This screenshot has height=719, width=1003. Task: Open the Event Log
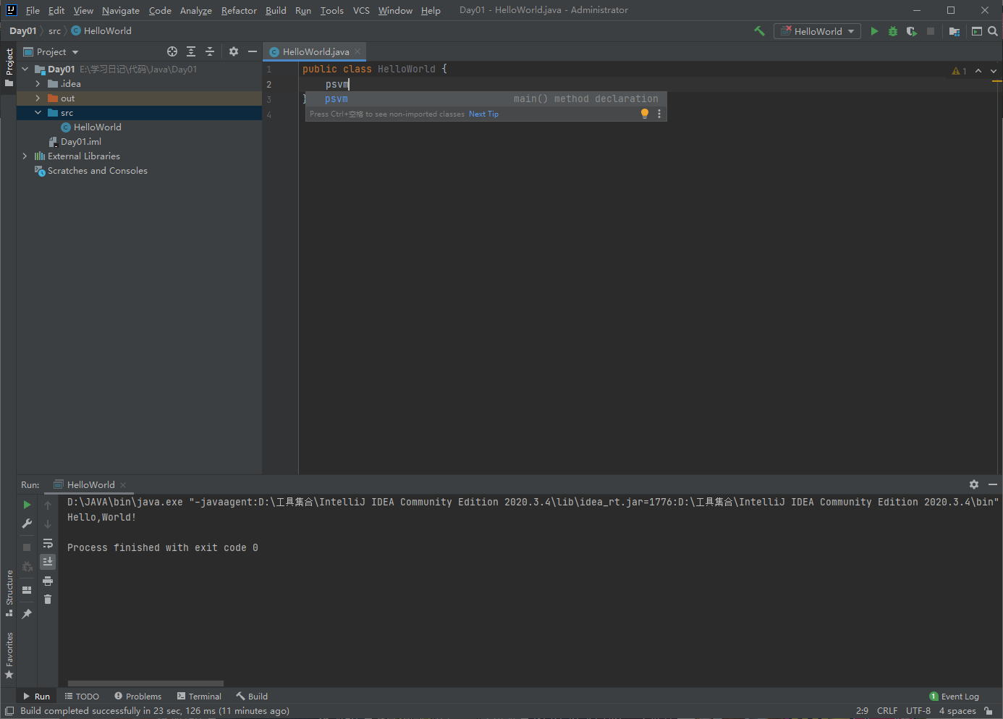pos(954,696)
